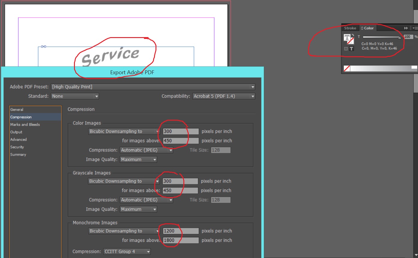Click Grayscale Images Tile Size field
418x258 pixels.
pos(221,200)
